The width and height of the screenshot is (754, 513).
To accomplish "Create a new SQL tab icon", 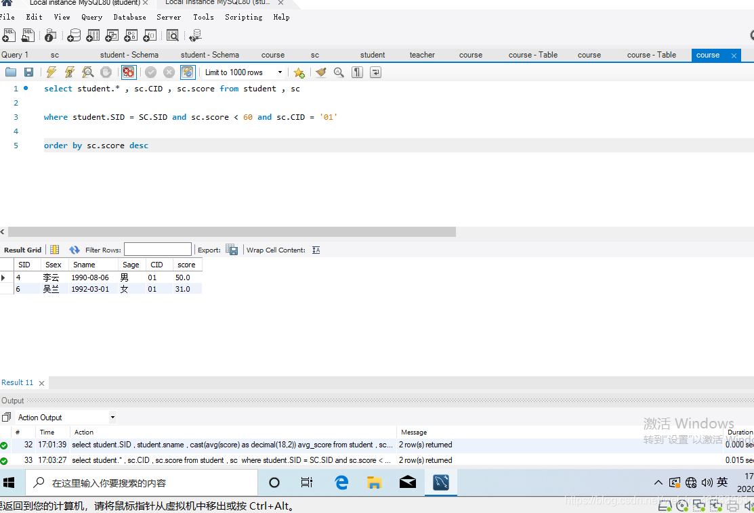I will 9,35.
